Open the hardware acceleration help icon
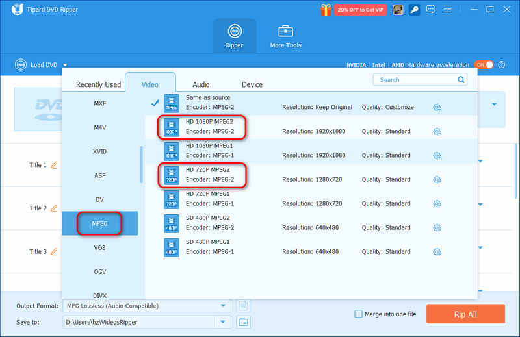520x337 pixels. (x=502, y=65)
